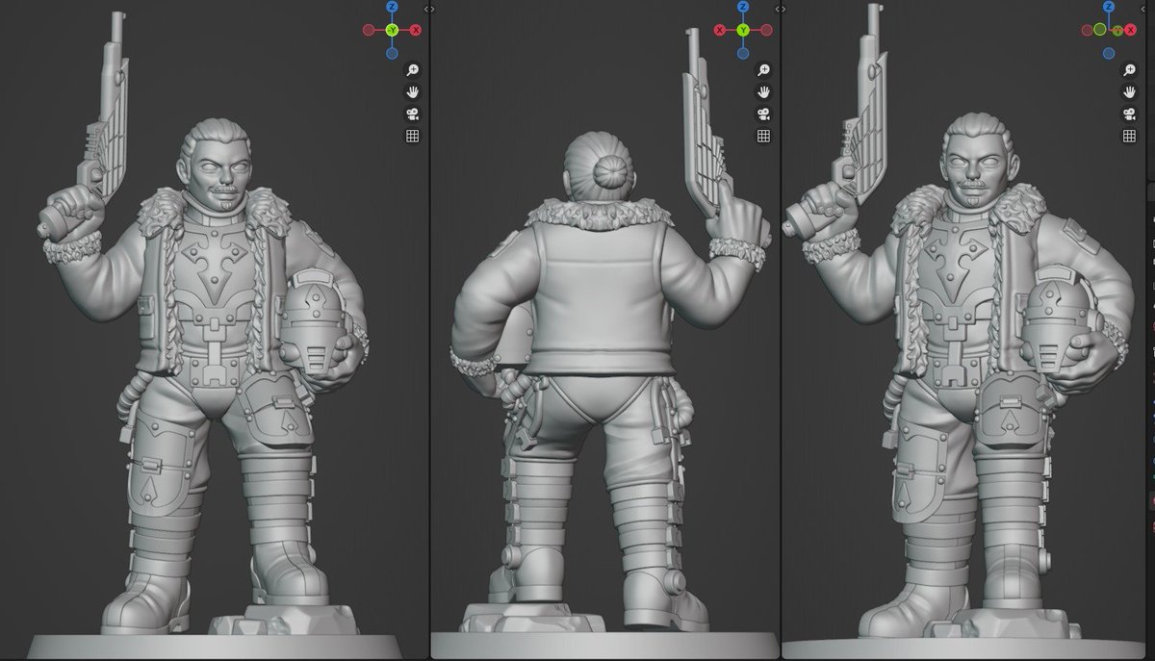Click zoom magnifier icon in middle viewport
1155x661 pixels.
(763, 70)
